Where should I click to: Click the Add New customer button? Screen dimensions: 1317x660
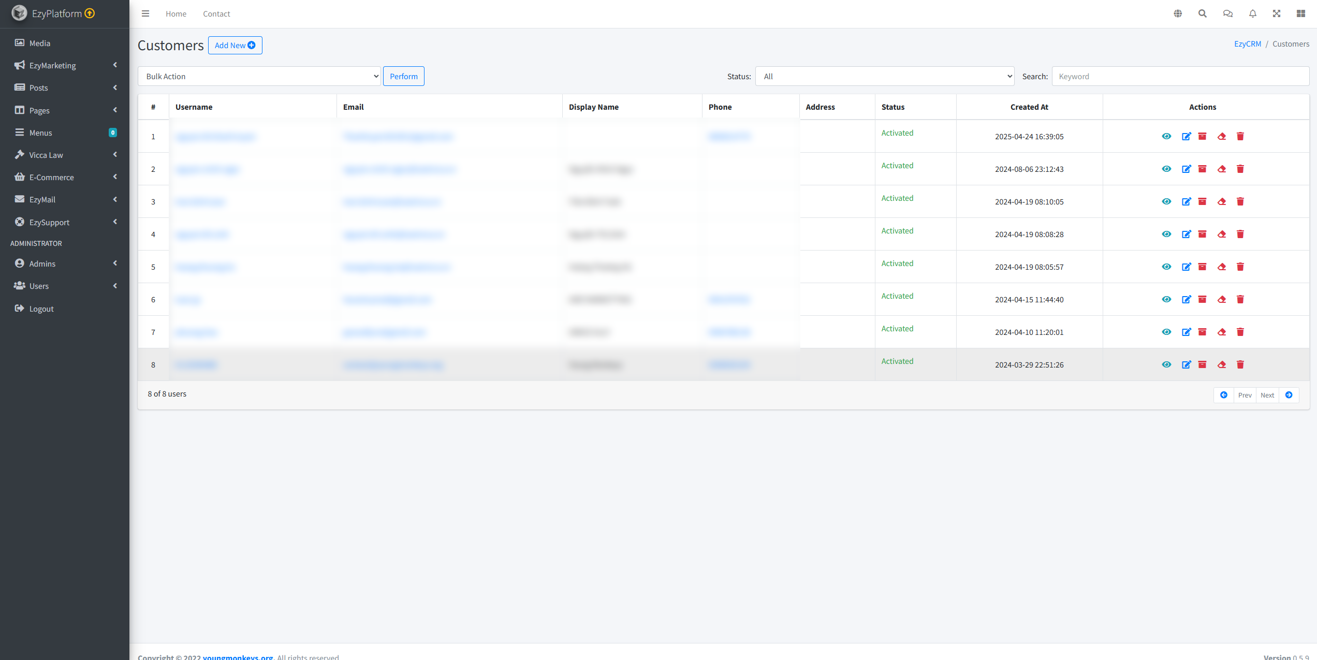(235, 46)
